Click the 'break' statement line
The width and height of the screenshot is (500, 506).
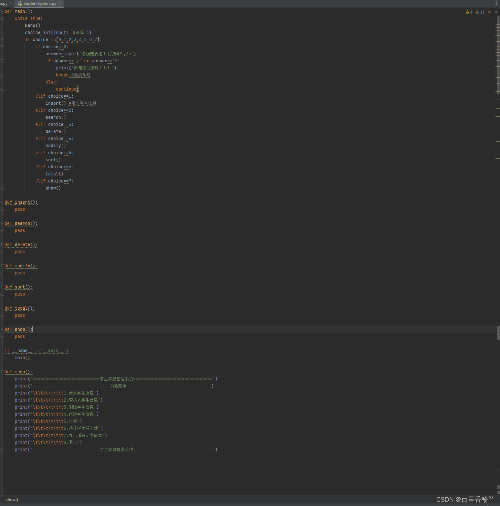[73, 75]
